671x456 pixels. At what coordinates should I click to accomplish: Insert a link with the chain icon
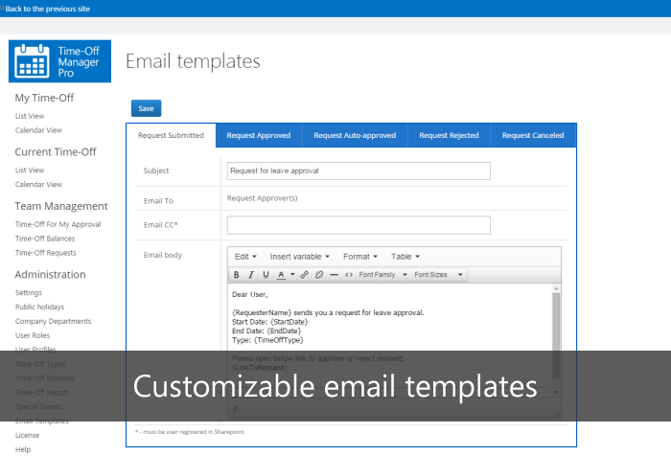point(304,275)
